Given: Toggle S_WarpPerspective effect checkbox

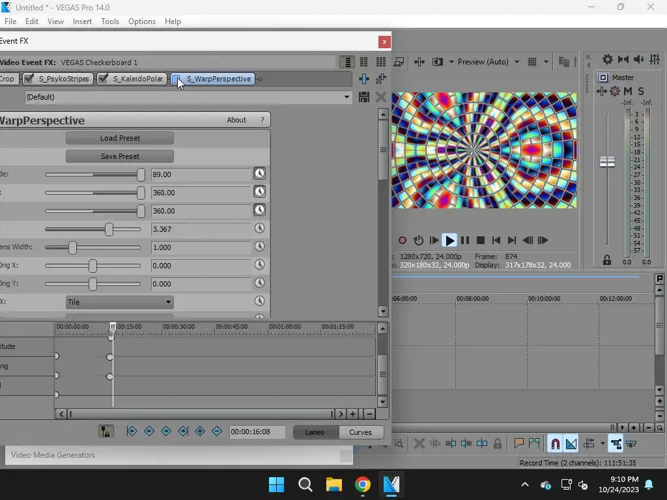Looking at the screenshot, I should (x=176, y=79).
